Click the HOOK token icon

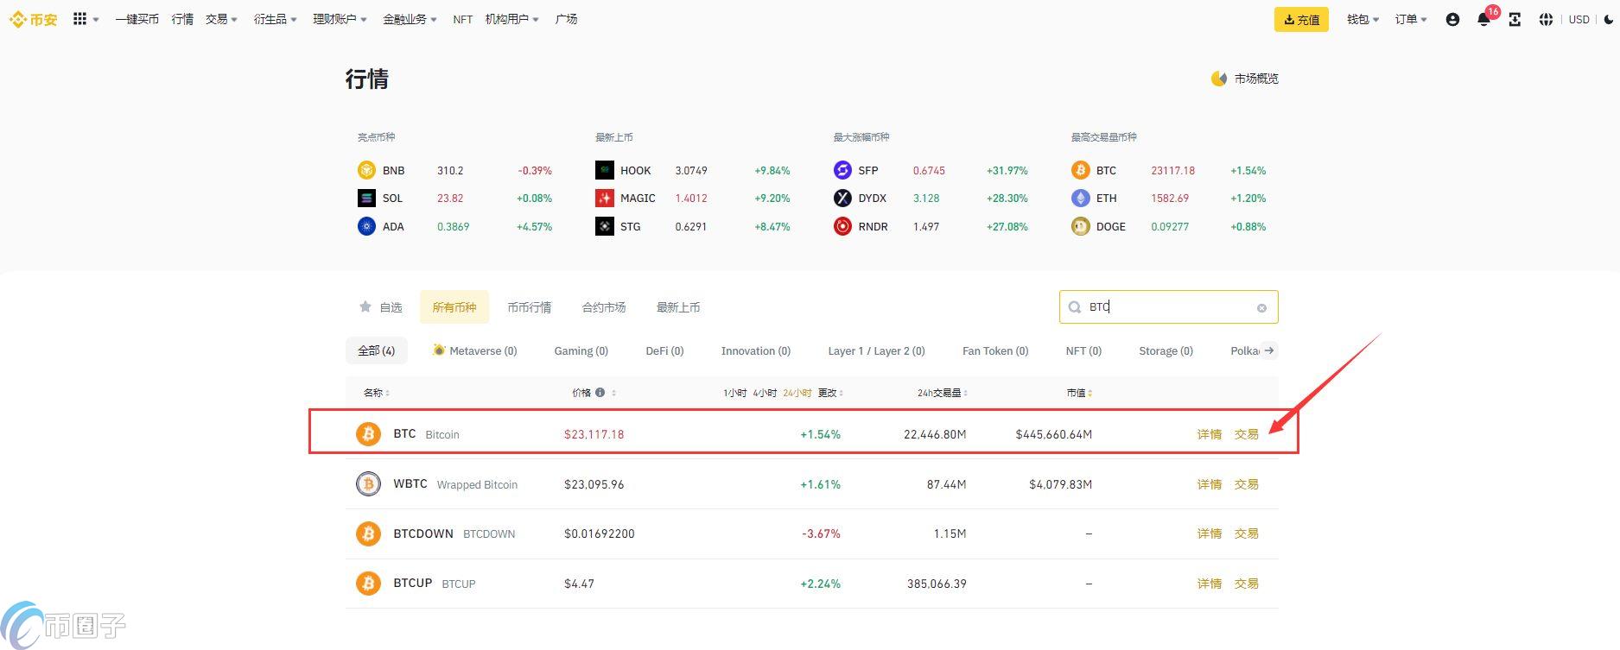point(605,170)
